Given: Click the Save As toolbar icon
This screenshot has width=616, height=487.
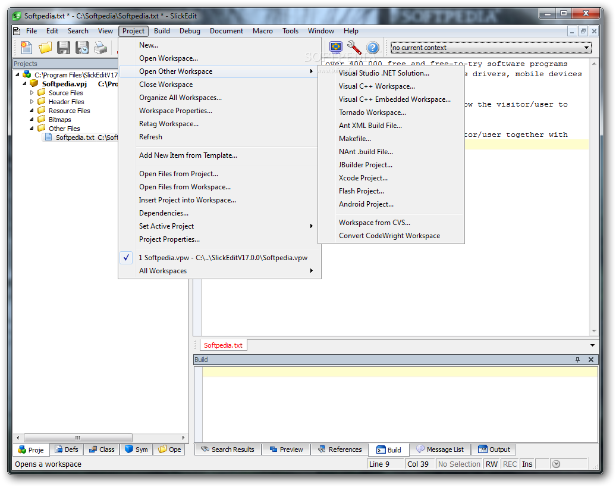Looking at the screenshot, I should [82, 48].
